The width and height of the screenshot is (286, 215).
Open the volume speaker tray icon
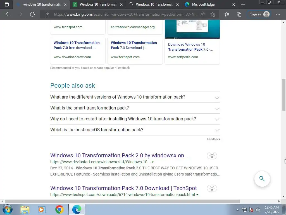(258, 210)
